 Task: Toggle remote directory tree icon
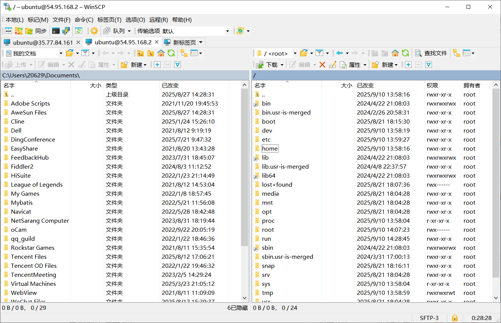click(456, 53)
